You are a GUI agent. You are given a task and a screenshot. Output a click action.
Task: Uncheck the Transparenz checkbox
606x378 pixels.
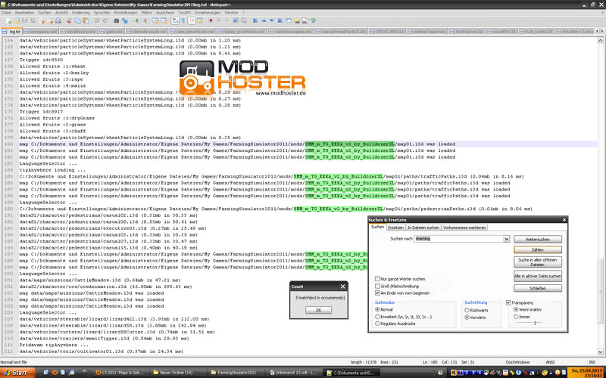(x=508, y=302)
